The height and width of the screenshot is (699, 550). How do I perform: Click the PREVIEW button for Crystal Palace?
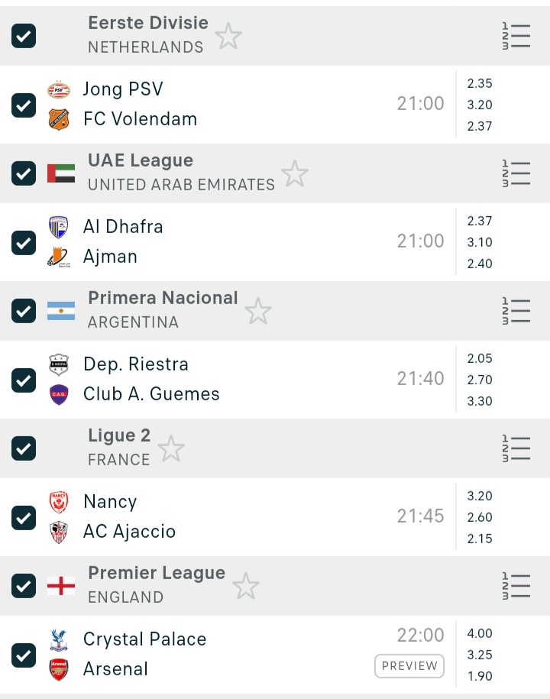(x=409, y=666)
